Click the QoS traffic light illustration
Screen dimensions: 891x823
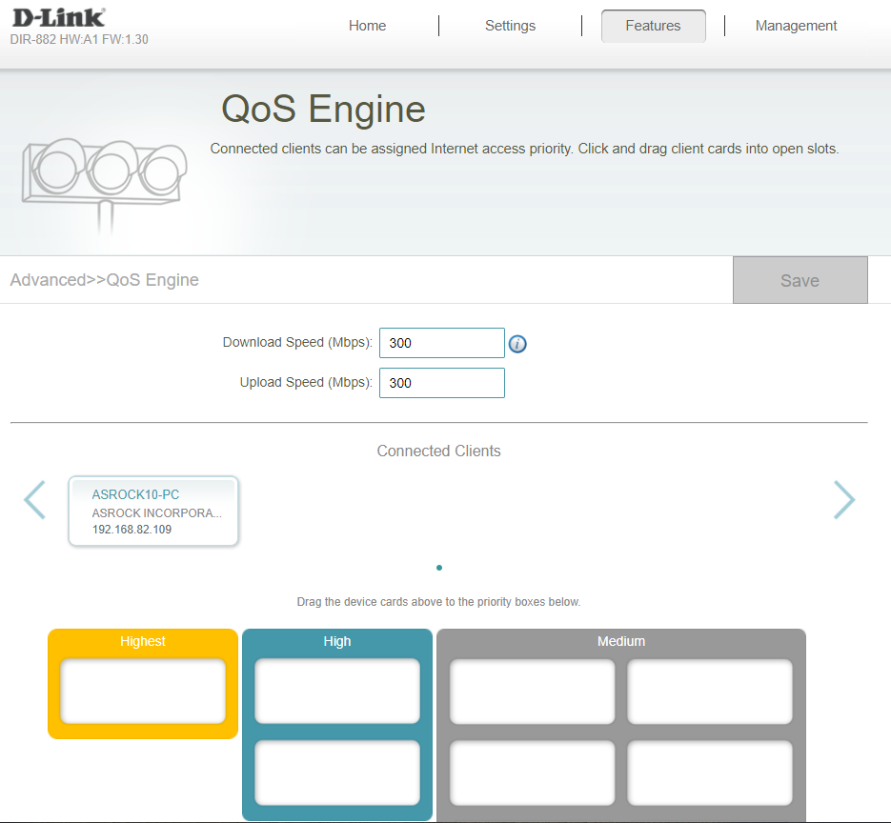click(x=105, y=185)
